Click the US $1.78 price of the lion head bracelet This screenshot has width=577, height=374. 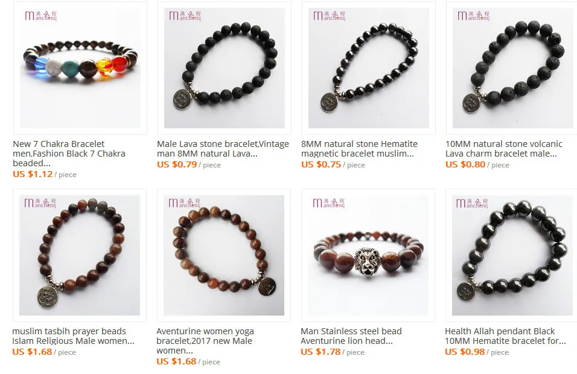320,352
